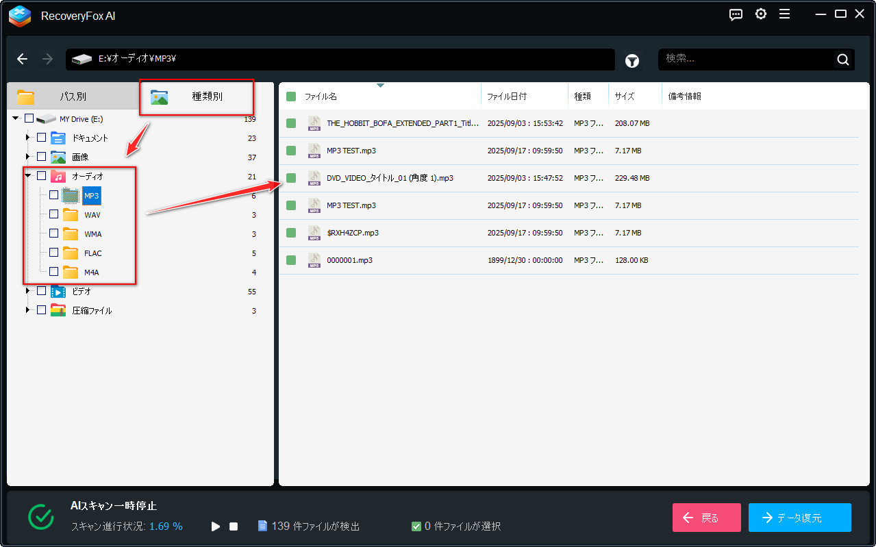This screenshot has width=876, height=547.
Task: Check the 圧縮ファイル checkbox
Action: (x=41, y=310)
